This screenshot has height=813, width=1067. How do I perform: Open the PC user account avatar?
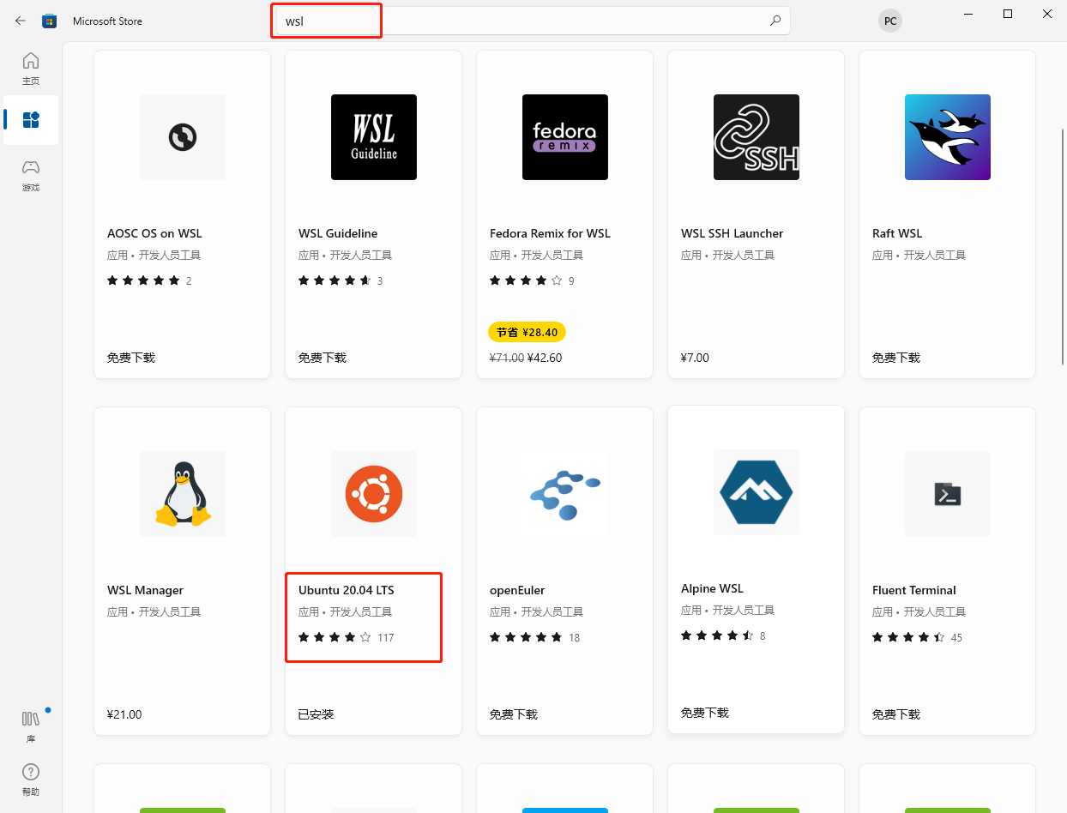pos(890,21)
